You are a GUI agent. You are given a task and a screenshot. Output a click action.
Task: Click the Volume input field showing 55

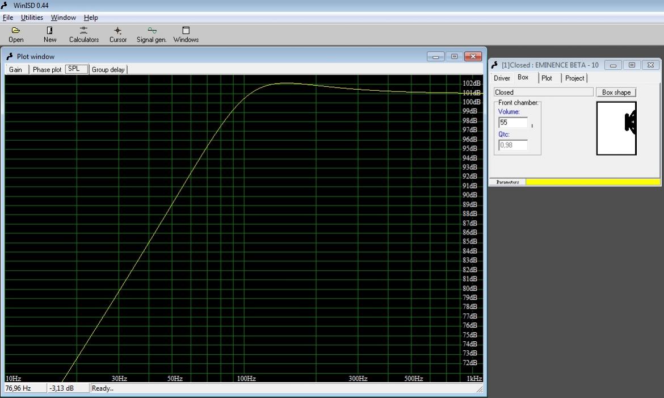513,123
